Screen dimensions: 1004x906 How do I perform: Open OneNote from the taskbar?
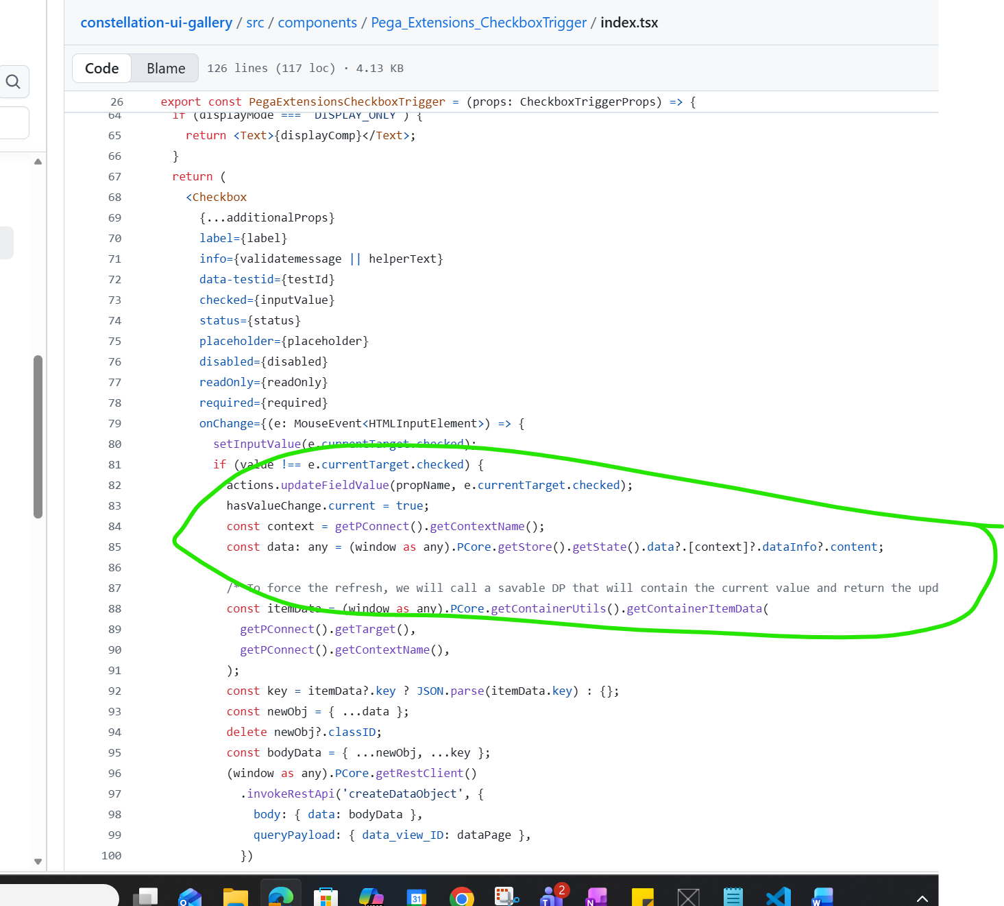(596, 896)
